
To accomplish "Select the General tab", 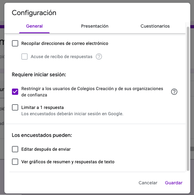I will (x=35, y=26).
